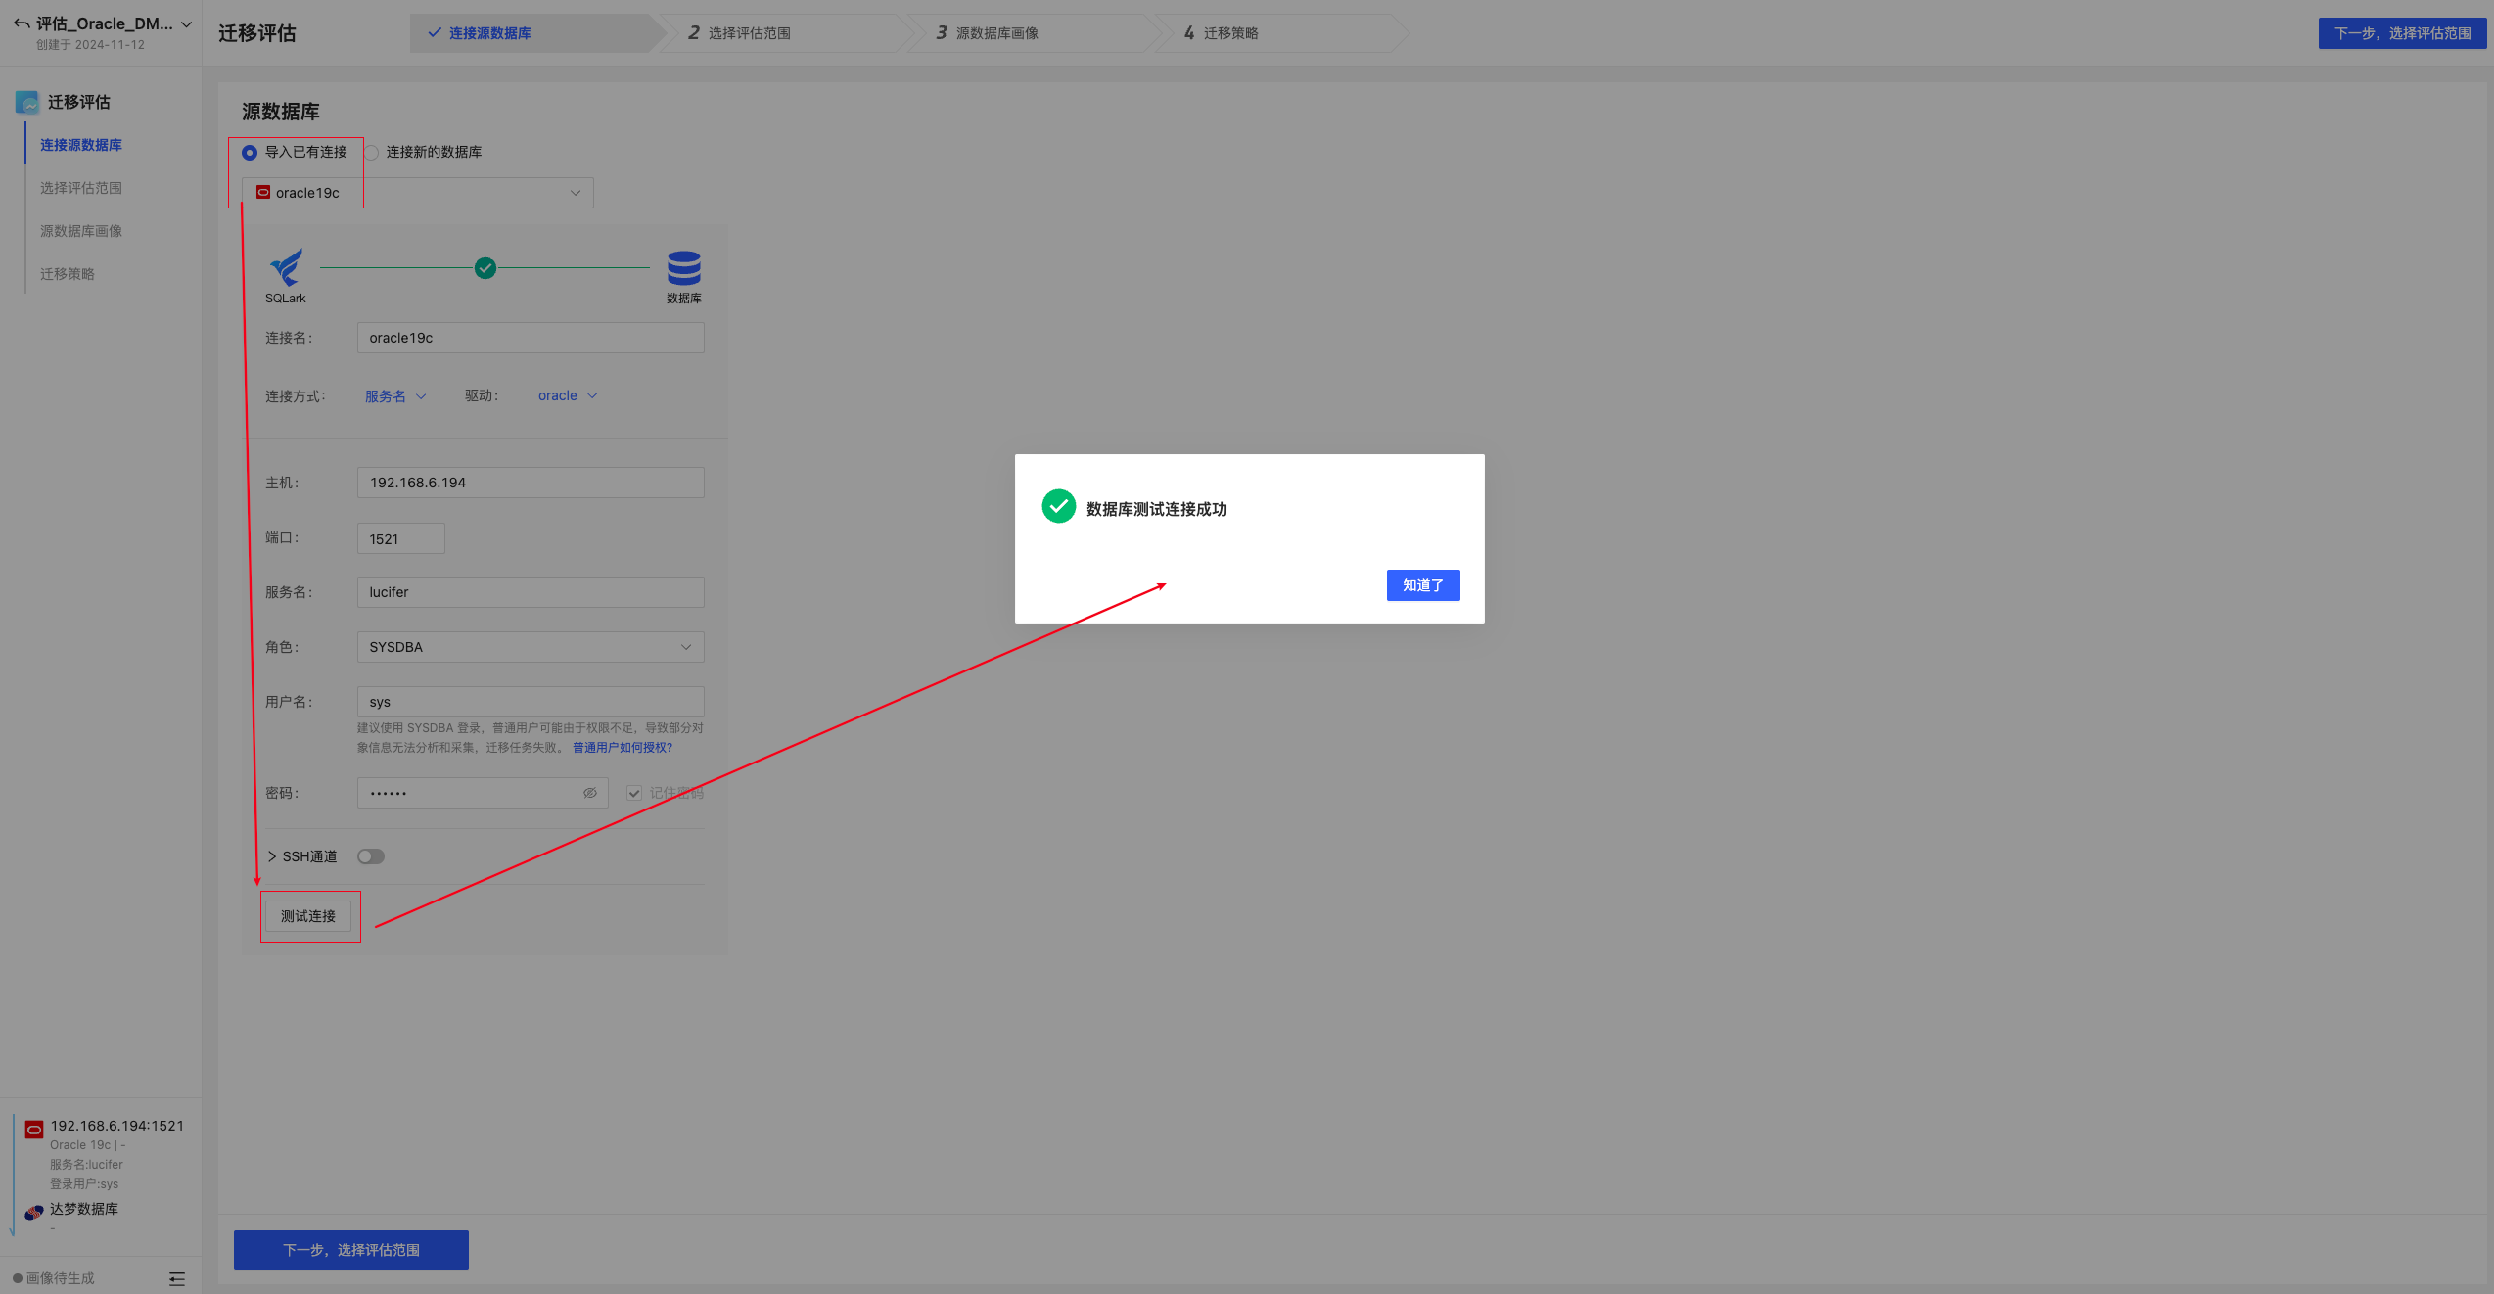
Task: Open the SYSDBA role dropdown
Action: [530, 647]
